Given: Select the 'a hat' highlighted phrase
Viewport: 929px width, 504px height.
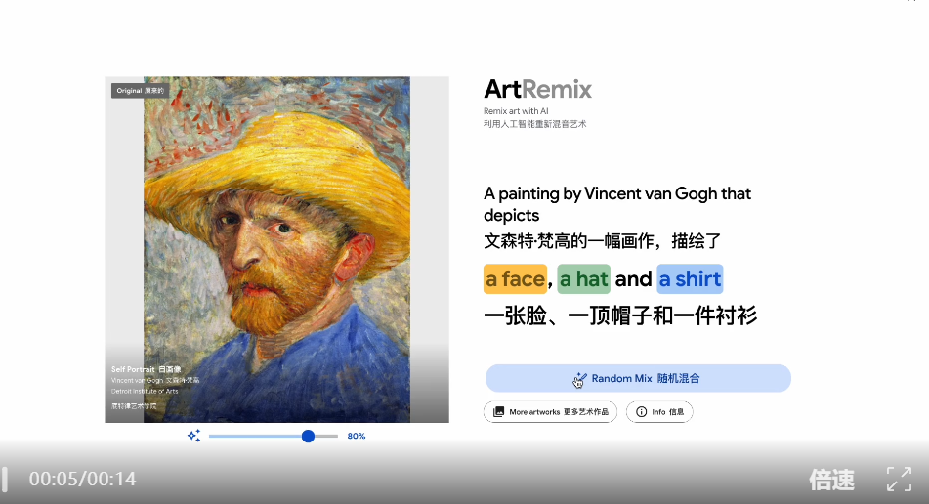Looking at the screenshot, I should pos(583,279).
